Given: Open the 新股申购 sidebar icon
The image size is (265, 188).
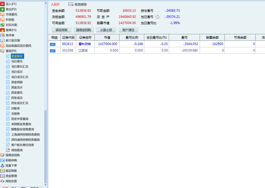Looking at the screenshot, I should click(2, 160).
